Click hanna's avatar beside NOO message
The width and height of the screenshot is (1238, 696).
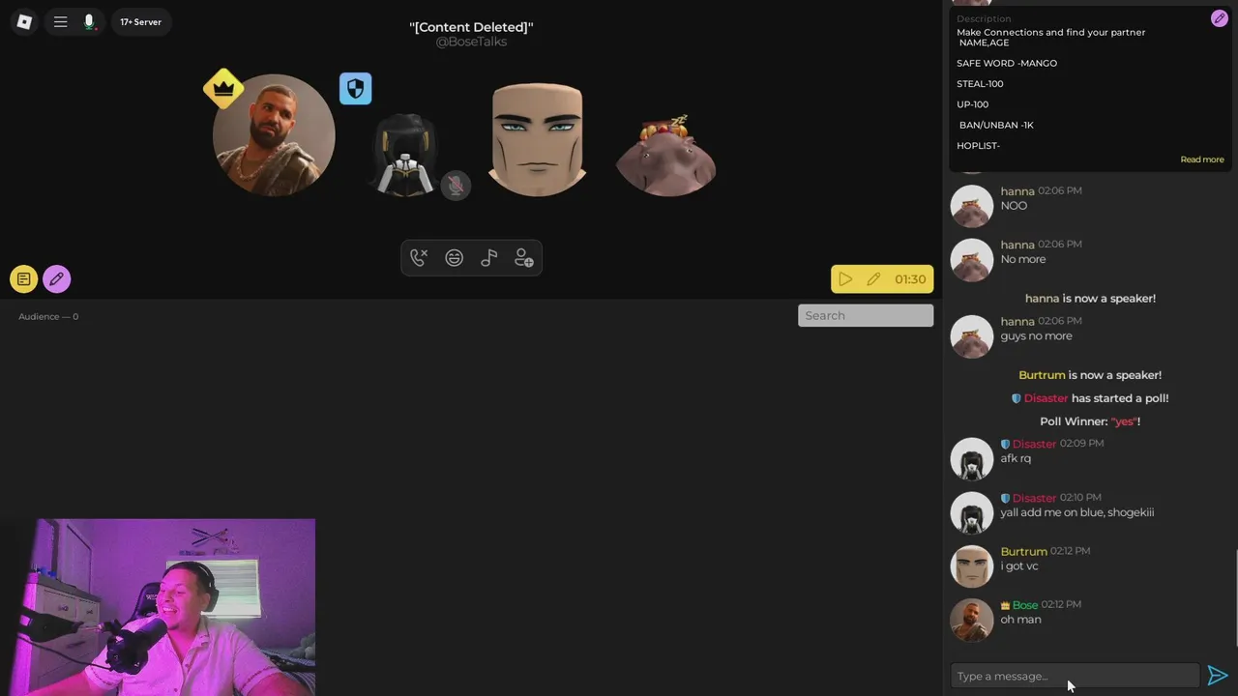click(x=972, y=206)
